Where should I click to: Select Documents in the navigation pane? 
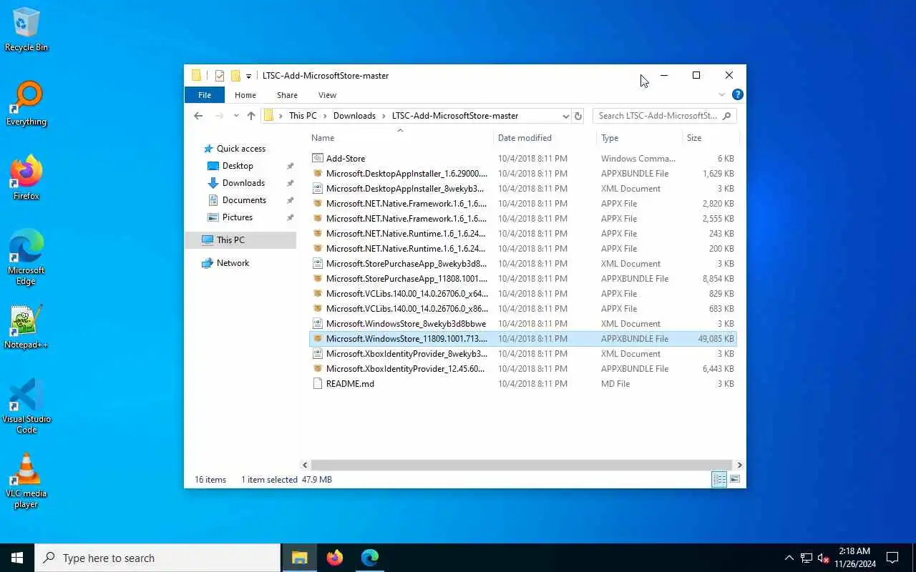(244, 200)
